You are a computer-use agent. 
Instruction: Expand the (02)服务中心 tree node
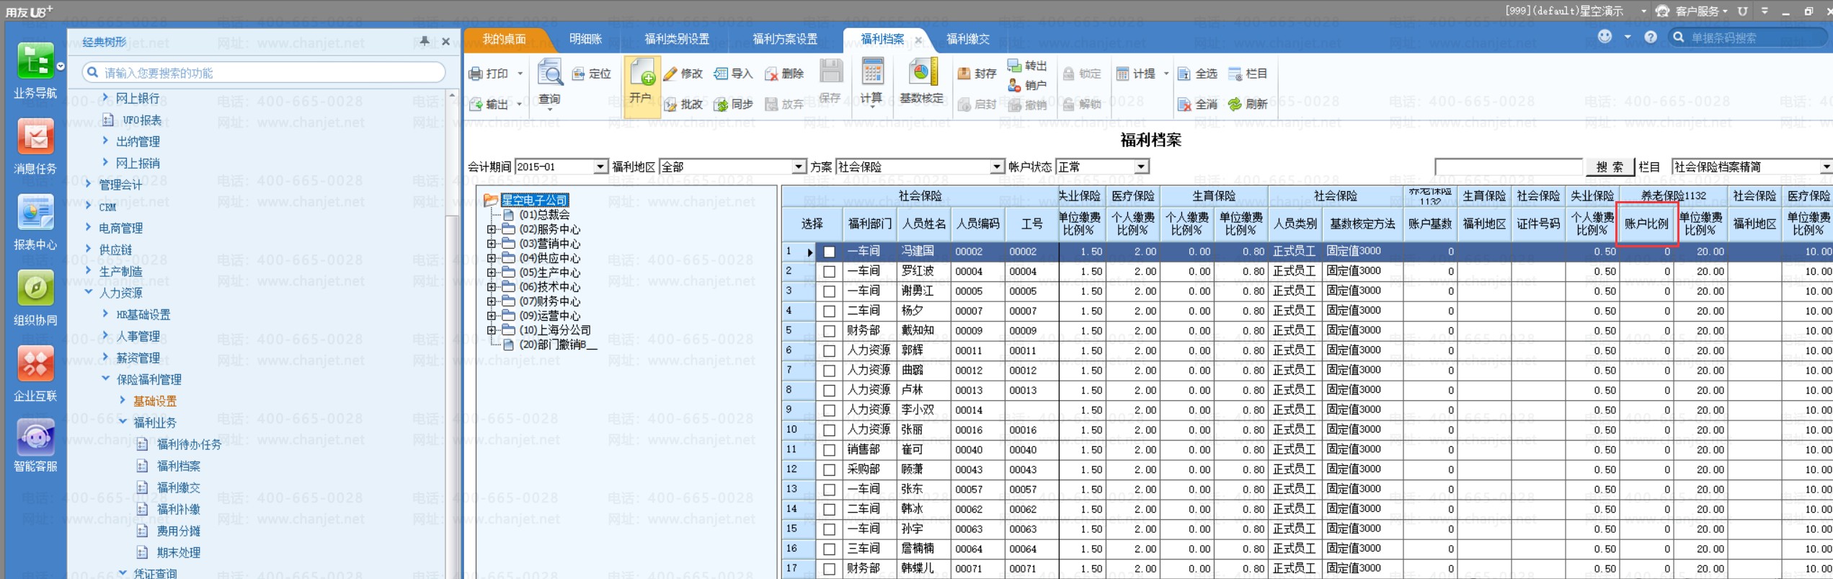[x=492, y=229]
